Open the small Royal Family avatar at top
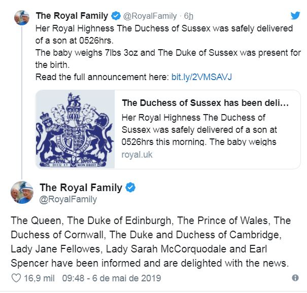Viewport: 307px width, 293px height. [x=22, y=18]
